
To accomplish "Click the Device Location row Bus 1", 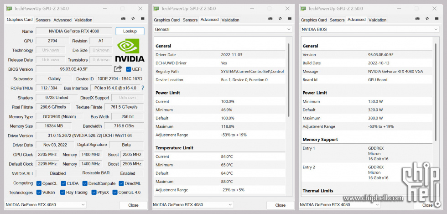I will 220,79.
